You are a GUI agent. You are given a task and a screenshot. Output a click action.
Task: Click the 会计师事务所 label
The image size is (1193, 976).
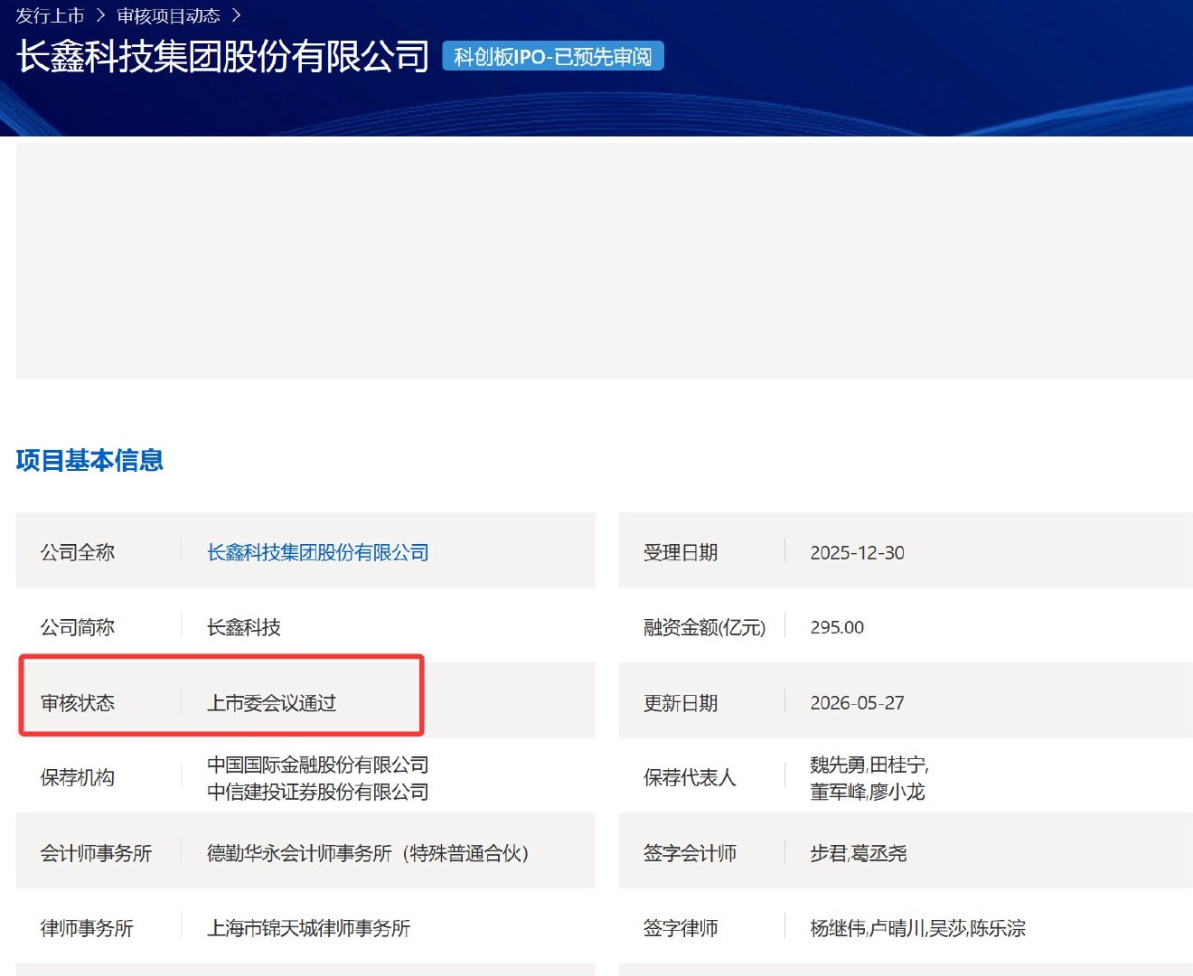coord(97,853)
